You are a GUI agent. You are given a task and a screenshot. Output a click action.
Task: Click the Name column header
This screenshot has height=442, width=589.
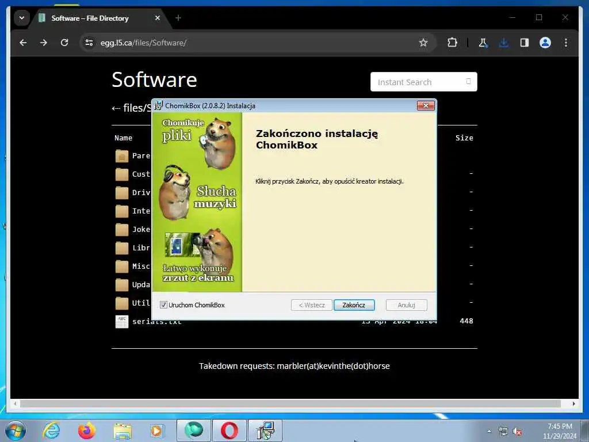(x=123, y=138)
